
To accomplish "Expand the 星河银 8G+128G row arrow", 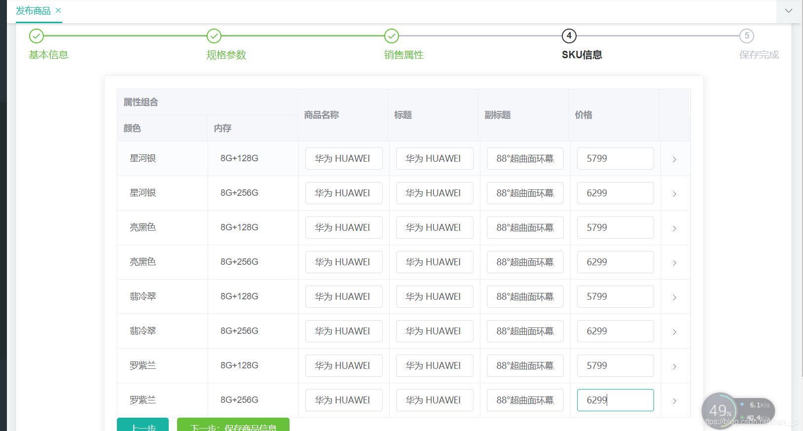I will click(x=674, y=159).
